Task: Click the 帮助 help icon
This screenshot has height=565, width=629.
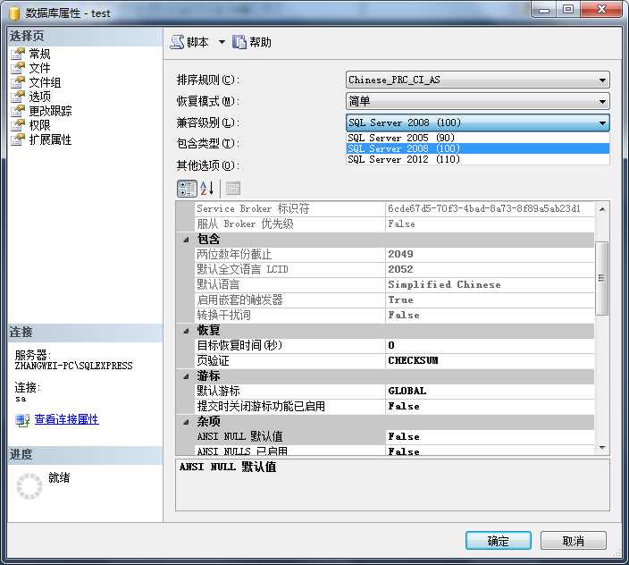Action: point(239,42)
